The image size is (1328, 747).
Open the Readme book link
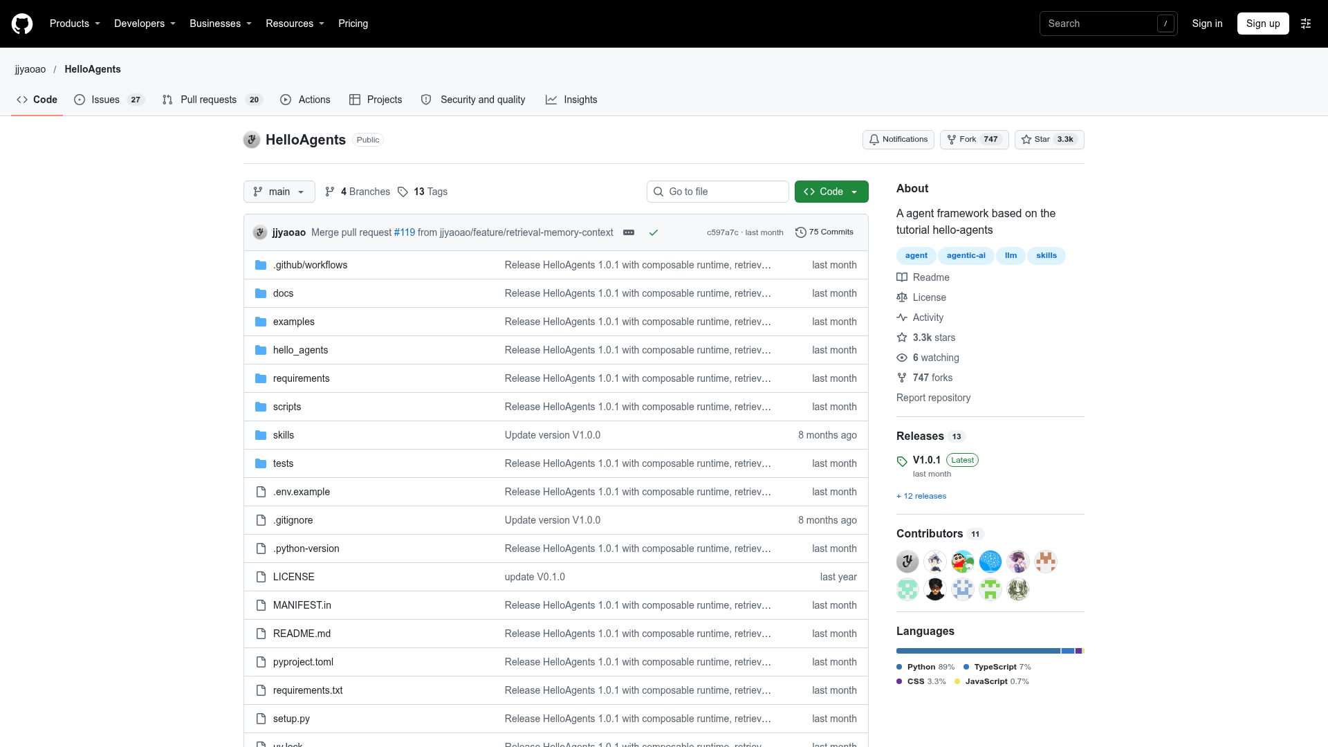[923, 277]
